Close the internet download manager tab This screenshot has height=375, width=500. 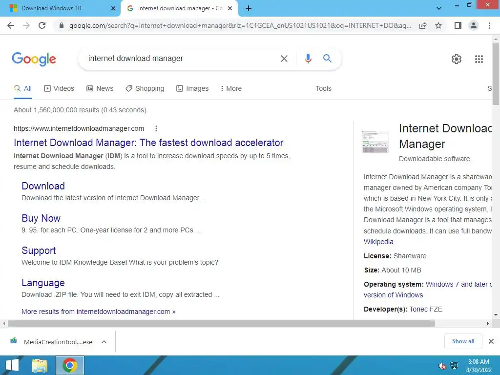(230, 8)
